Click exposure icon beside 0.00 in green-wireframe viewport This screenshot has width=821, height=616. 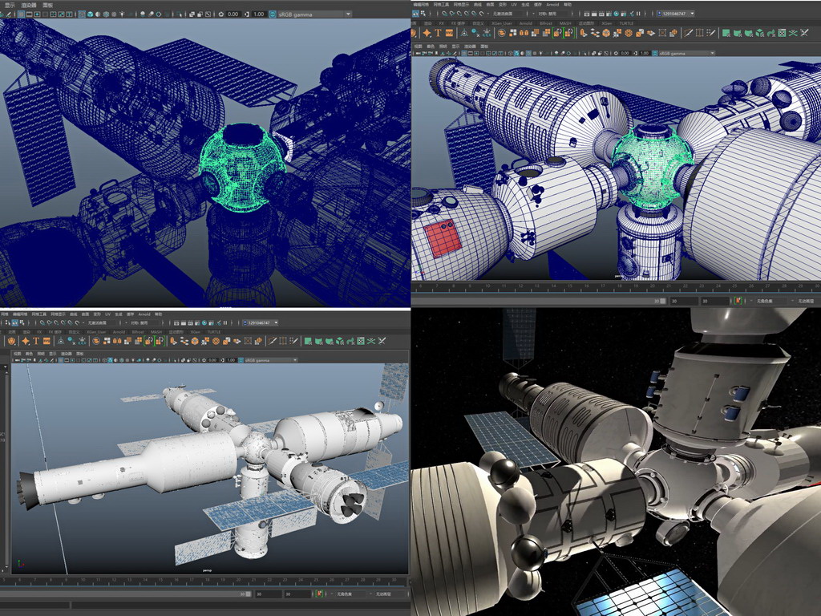pos(220,14)
